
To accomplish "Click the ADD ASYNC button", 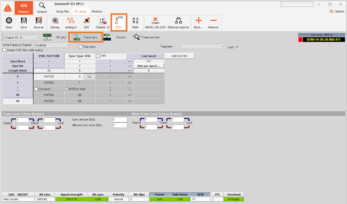I will pos(180,56).
